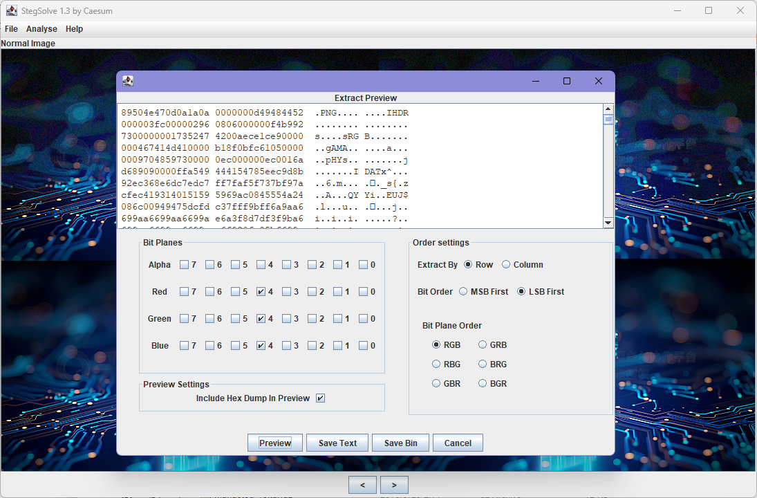Click the StegSolve app icon in title bar
The height and width of the screenshot is (498, 757).
[12, 10]
